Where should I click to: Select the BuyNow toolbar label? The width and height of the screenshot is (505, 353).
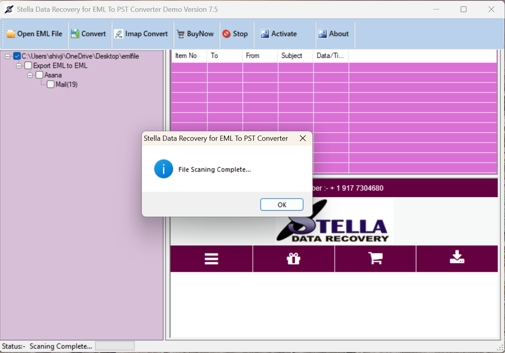(x=200, y=34)
